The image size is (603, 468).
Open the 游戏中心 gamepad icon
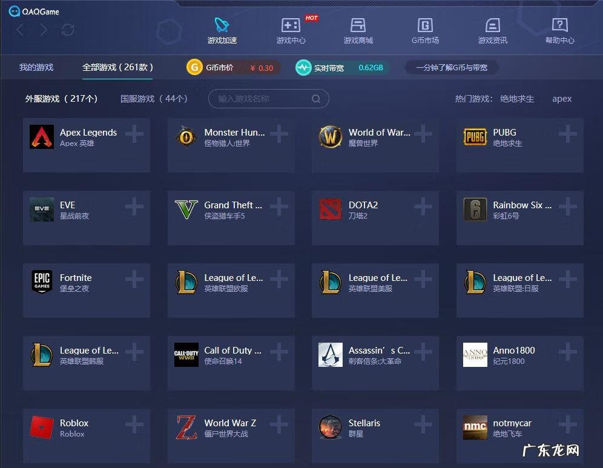click(x=291, y=25)
